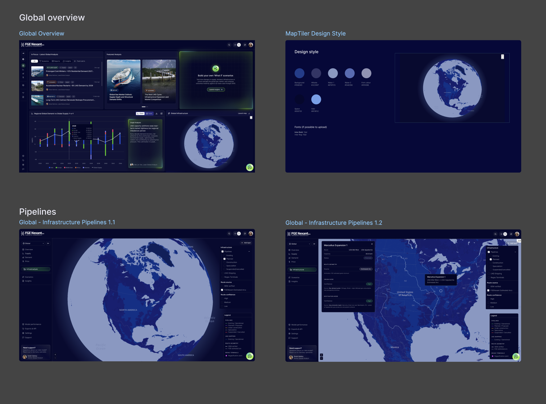Image resolution: width=546 pixels, height=404 pixels.
Task: Zoom in on the globe in Pipelines 1.1
Action: click(x=55, y=354)
